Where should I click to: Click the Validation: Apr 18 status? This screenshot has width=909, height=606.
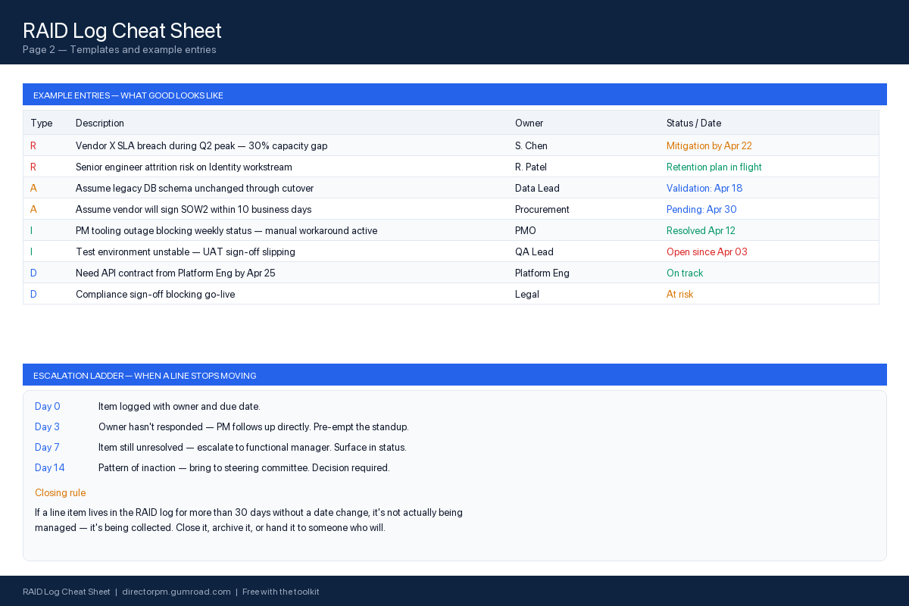point(704,188)
